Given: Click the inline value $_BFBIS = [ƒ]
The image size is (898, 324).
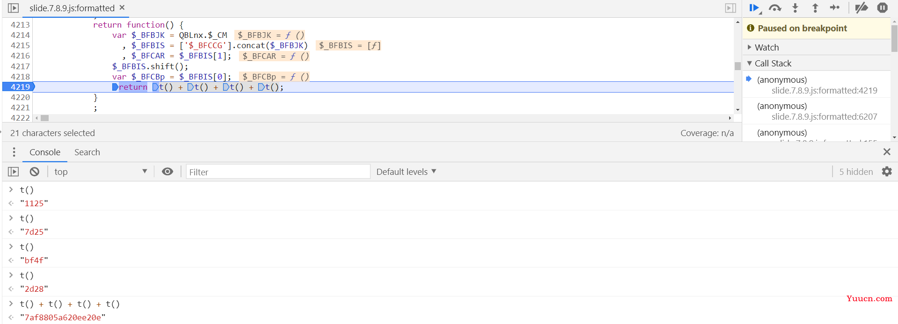Looking at the screenshot, I should [x=350, y=45].
